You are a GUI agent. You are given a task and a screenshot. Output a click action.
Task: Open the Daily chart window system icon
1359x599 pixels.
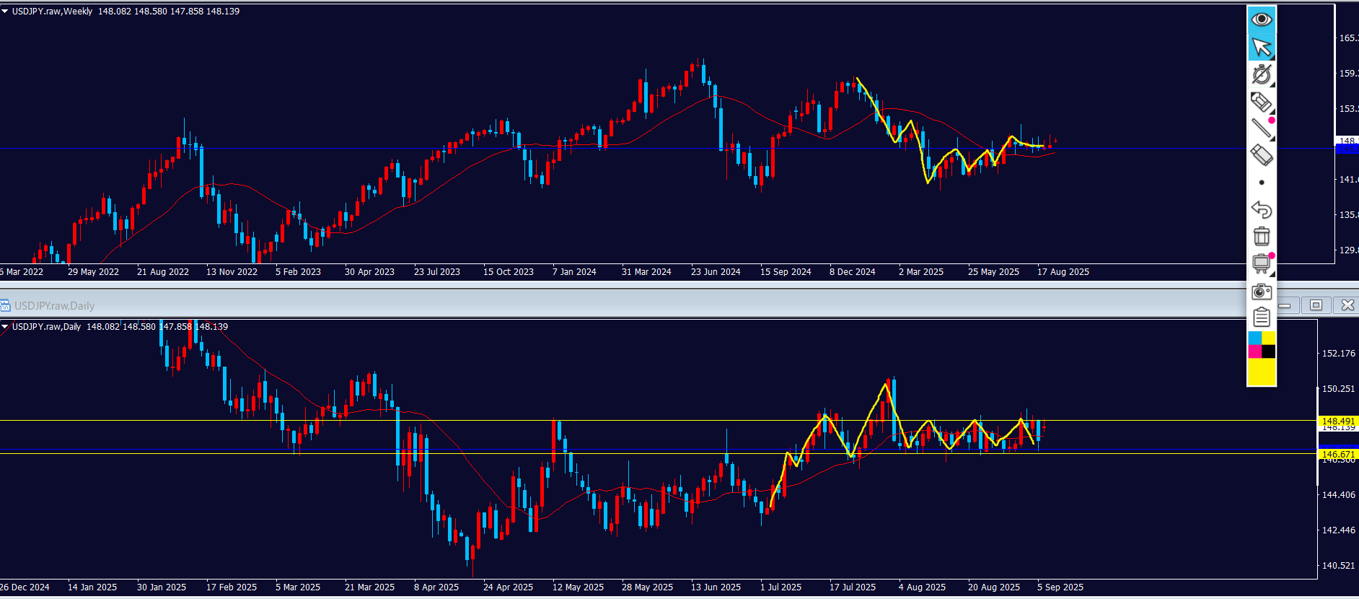click(5, 305)
